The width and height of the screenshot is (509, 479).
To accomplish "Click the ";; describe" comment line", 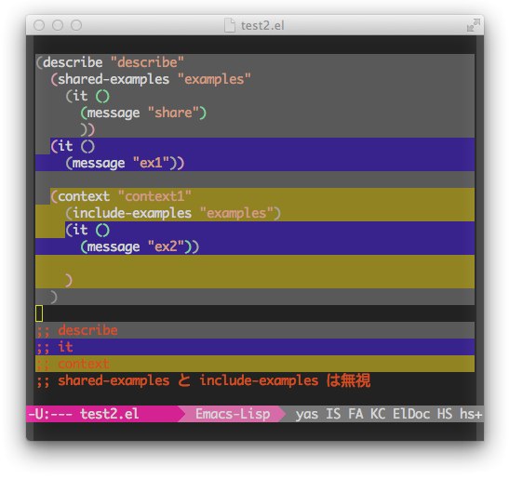I will pos(77,330).
